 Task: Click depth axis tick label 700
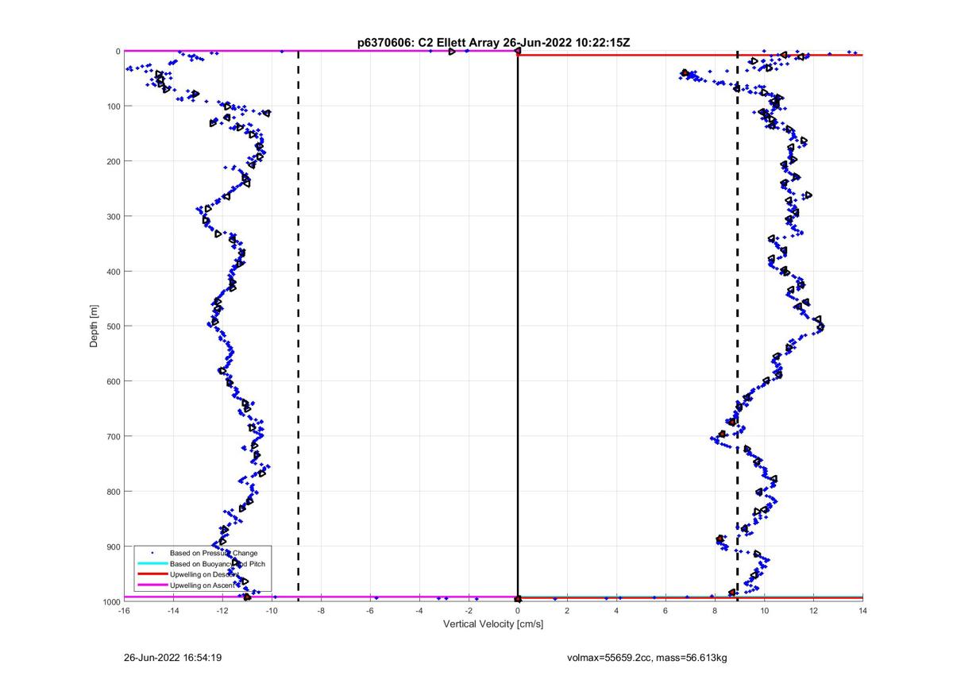(113, 436)
